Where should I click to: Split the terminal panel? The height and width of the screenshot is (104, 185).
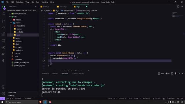click(x=172, y=73)
